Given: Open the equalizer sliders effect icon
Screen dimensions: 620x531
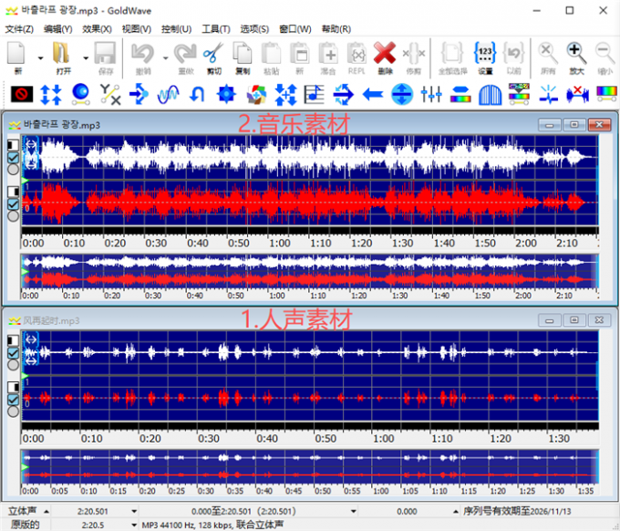Looking at the screenshot, I should [432, 93].
